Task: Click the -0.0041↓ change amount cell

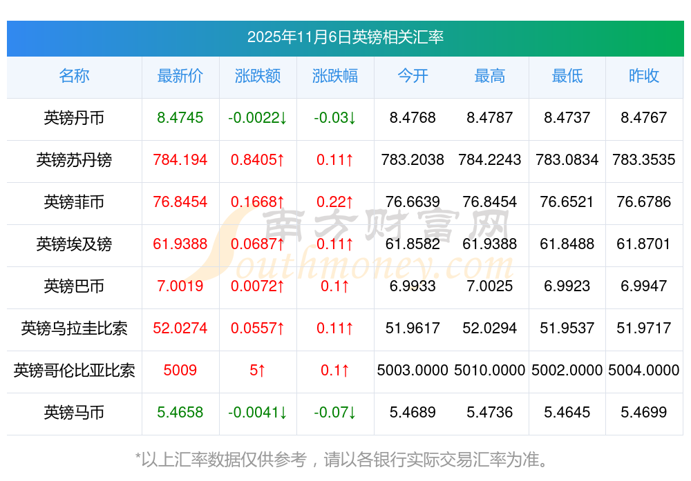Action: point(258,413)
